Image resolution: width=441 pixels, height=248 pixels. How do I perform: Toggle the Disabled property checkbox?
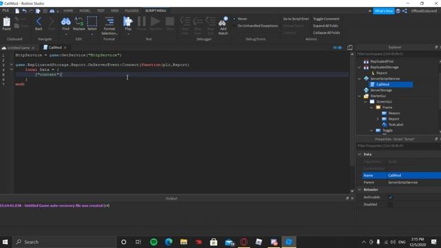pos(391,205)
